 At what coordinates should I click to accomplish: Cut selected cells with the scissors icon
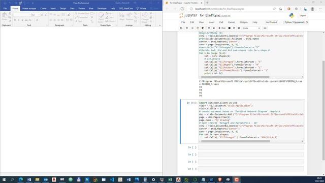(192, 28)
